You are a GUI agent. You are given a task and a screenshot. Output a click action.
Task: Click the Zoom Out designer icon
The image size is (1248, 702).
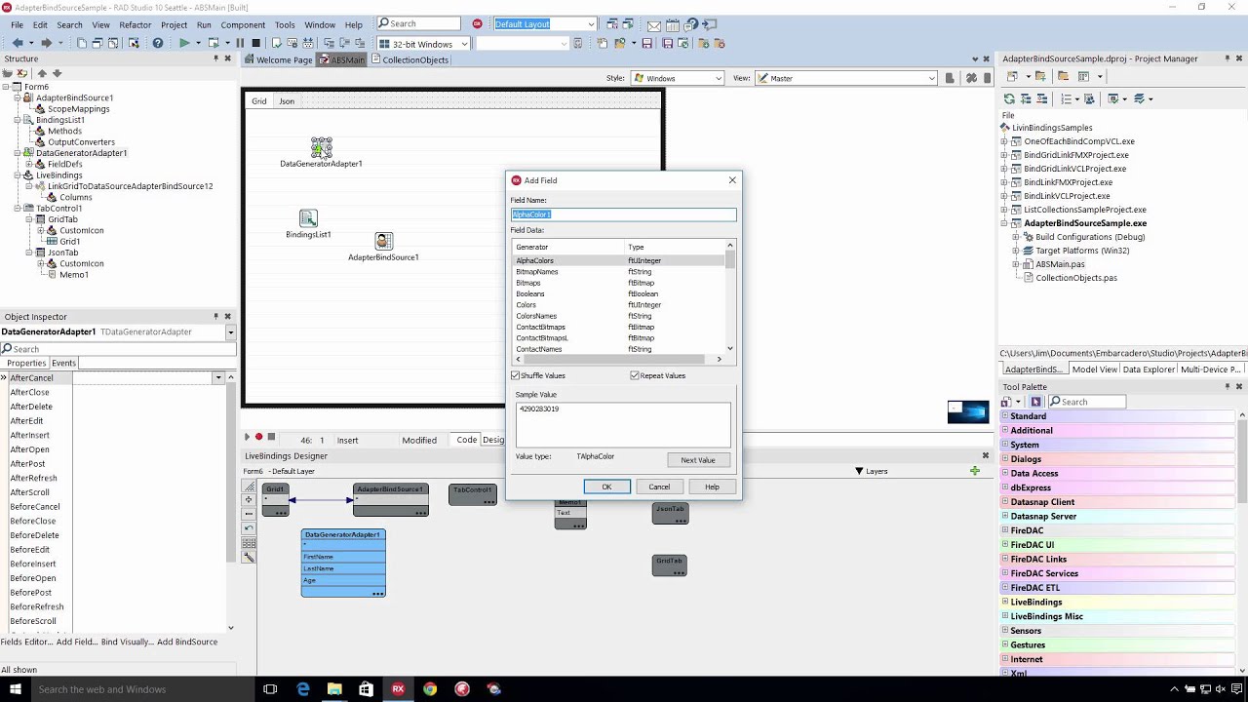[x=250, y=514]
